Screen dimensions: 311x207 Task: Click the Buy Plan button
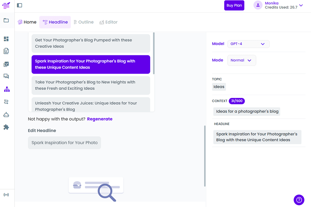(x=234, y=5)
